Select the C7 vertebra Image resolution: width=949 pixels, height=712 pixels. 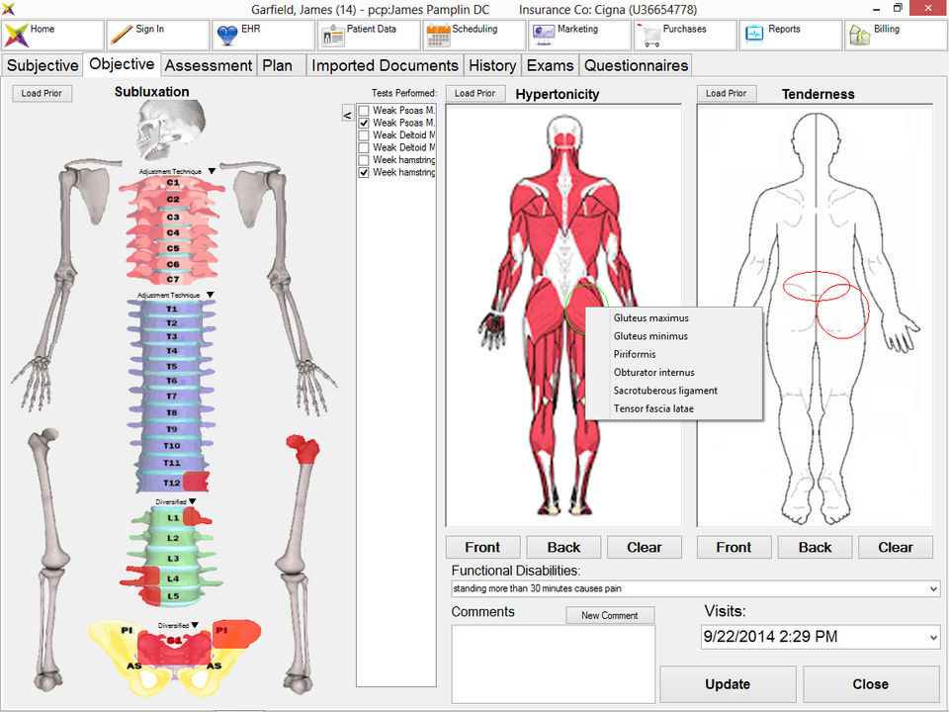tap(172, 279)
